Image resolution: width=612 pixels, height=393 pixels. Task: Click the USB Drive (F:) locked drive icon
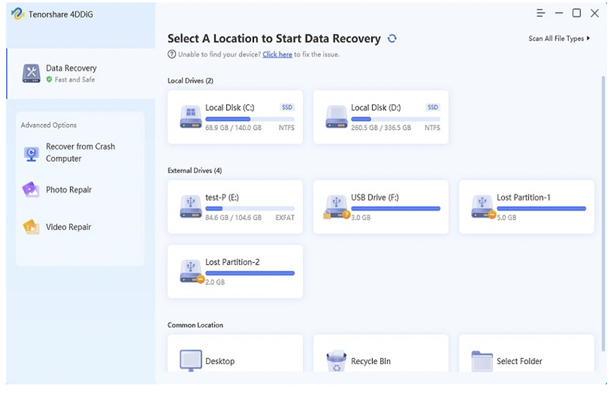[336, 207]
